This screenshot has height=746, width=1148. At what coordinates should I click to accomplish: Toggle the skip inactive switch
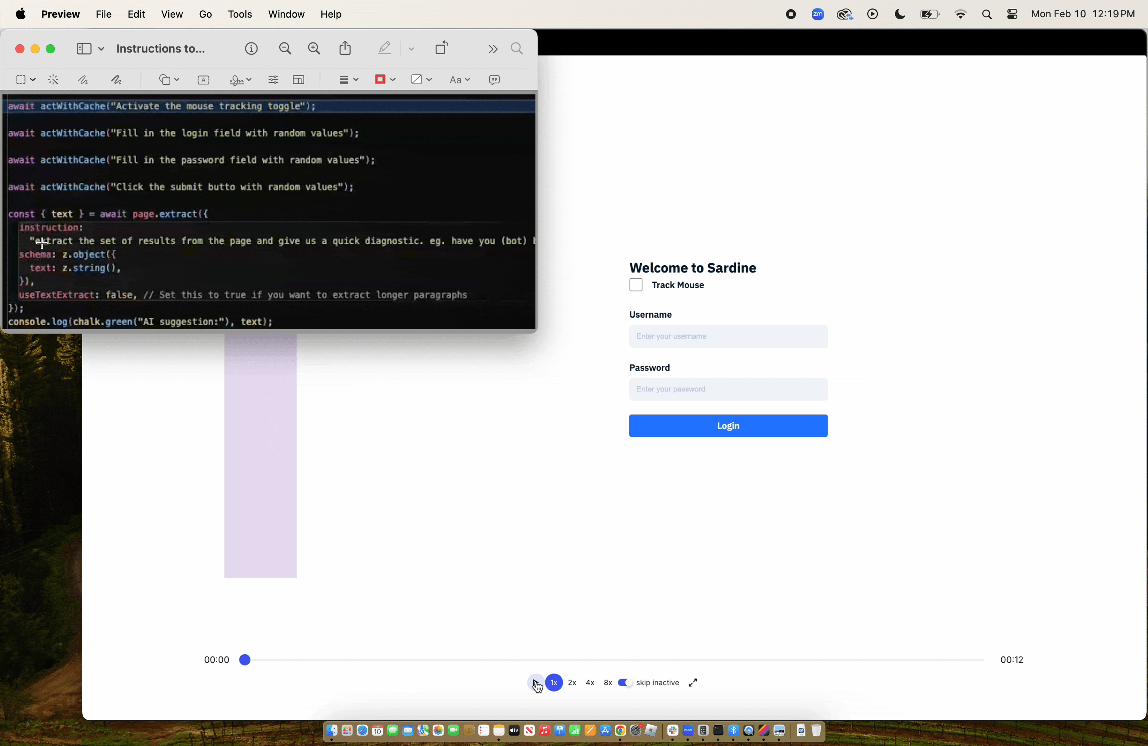625,683
